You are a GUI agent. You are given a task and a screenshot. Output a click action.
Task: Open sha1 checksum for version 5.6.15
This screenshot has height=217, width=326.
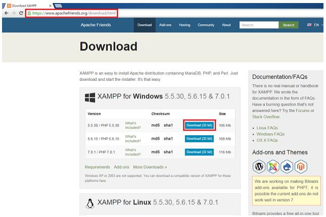(168, 138)
